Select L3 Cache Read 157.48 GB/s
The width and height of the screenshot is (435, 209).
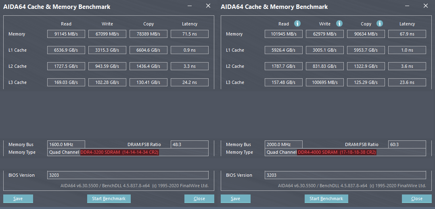tap(284, 82)
